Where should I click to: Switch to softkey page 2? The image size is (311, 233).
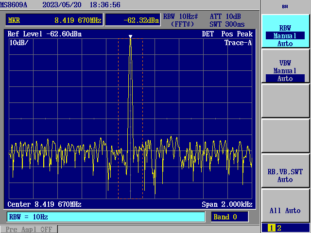click(279, 228)
